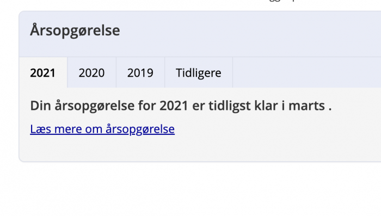Click the white page area below the panel
The width and height of the screenshot is (381, 216).
coord(190,189)
